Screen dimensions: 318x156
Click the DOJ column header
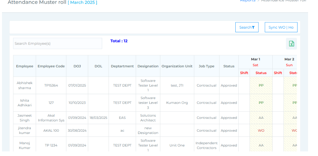click(77, 66)
